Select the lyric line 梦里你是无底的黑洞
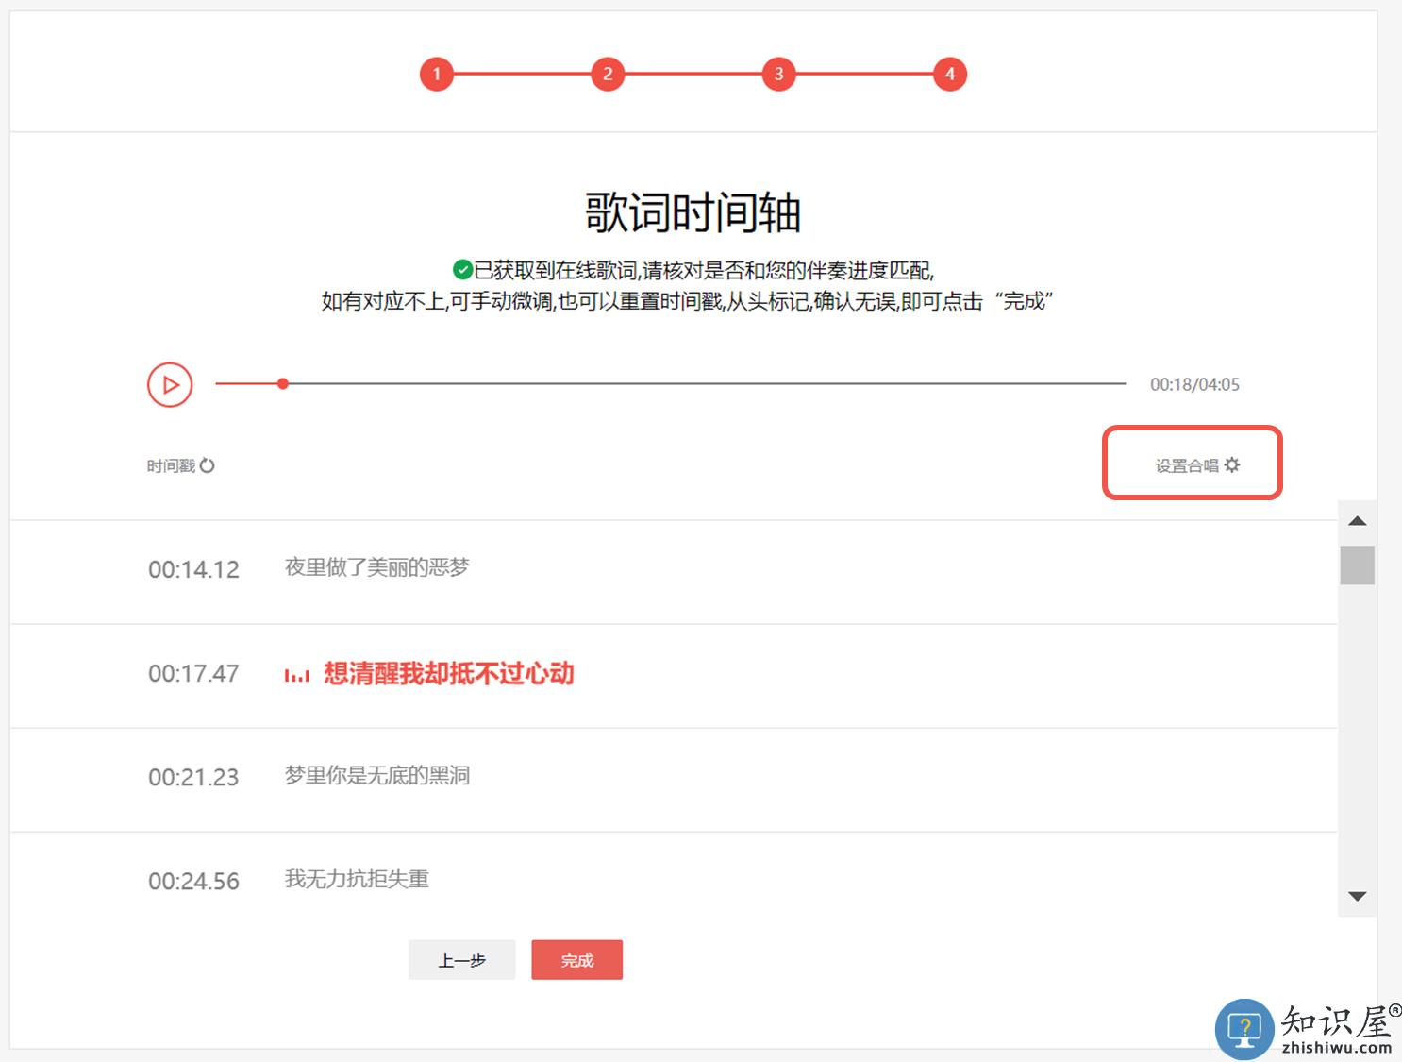The height and width of the screenshot is (1062, 1402). pyautogui.click(x=376, y=775)
